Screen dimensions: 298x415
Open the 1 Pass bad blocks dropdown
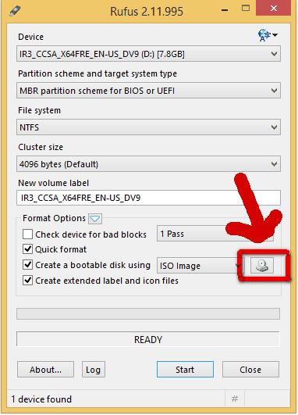click(215, 234)
